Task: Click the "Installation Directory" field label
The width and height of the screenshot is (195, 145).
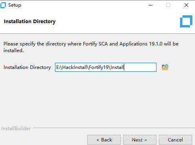Action: pos(27,67)
